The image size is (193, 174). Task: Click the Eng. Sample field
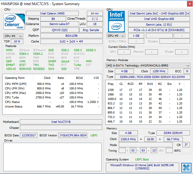pyautogui.click(x=91, y=30)
